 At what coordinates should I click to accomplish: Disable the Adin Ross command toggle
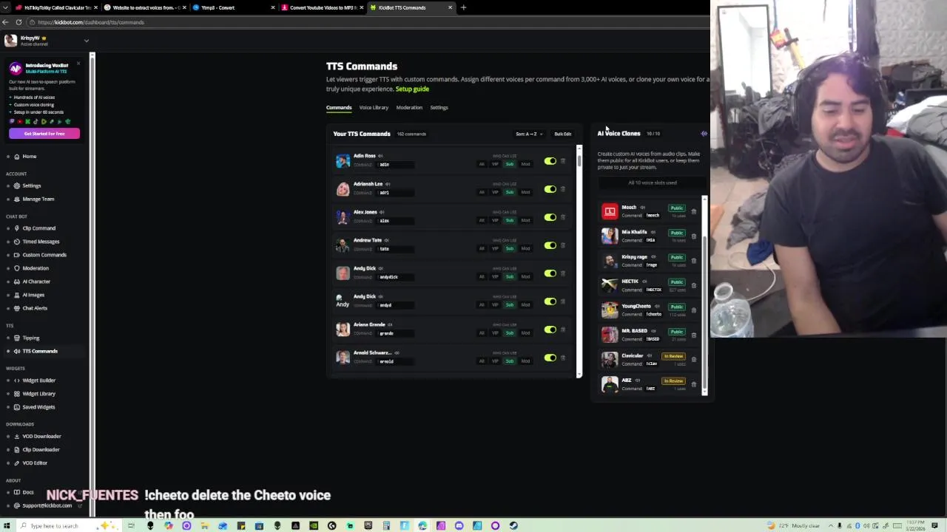coord(550,161)
